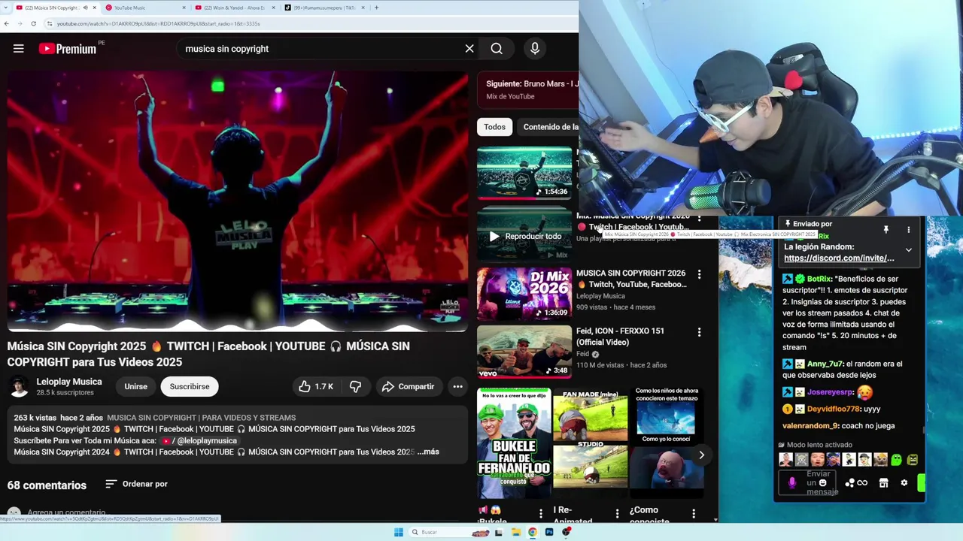This screenshot has width=963, height=541.
Task: Close the Música SIN Copyright tab
Action: (94, 8)
